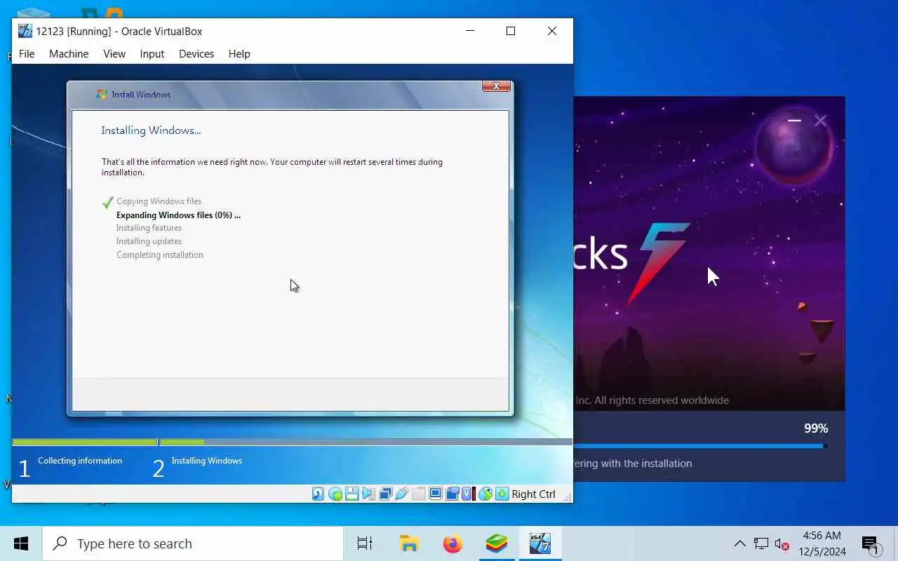Toggle the mouse integration indicator icon

point(485,494)
